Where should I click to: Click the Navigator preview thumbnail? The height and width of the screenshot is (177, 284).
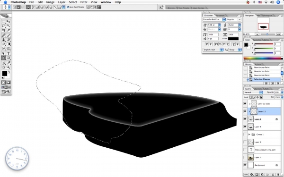pyautogui.click(x=263, y=25)
